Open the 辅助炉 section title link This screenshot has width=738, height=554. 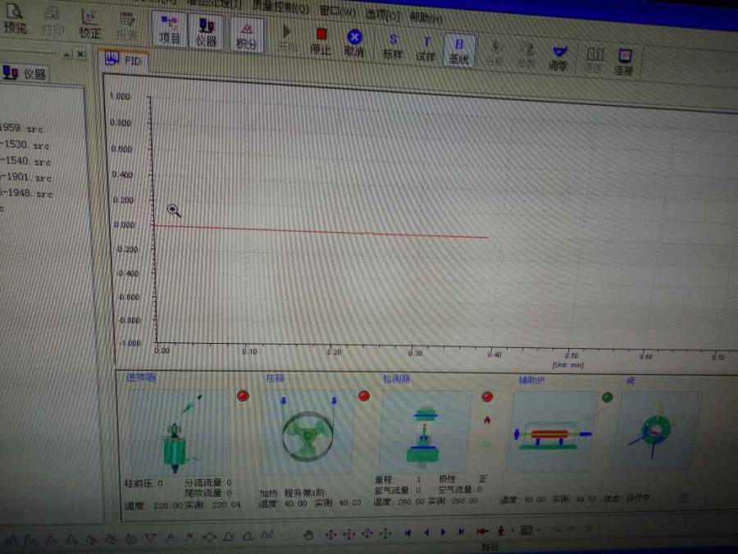tap(531, 380)
